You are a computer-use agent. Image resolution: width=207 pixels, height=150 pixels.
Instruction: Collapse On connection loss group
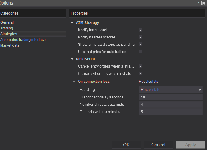tap(74, 82)
